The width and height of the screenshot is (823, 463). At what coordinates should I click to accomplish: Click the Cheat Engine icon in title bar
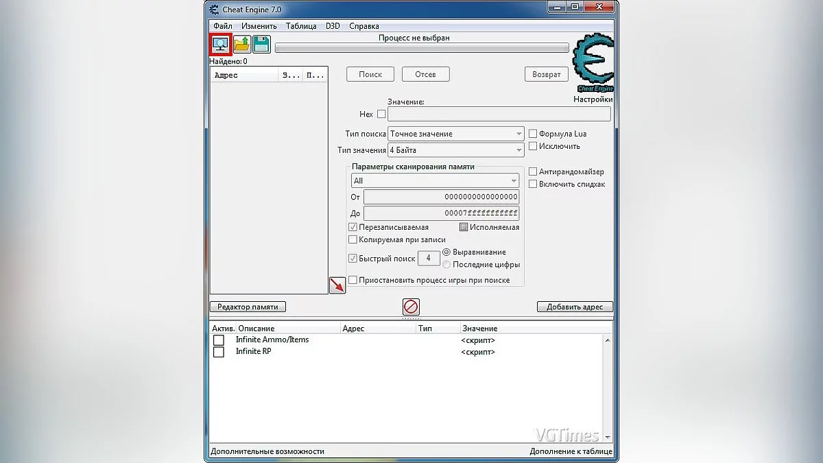[x=212, y=9]
